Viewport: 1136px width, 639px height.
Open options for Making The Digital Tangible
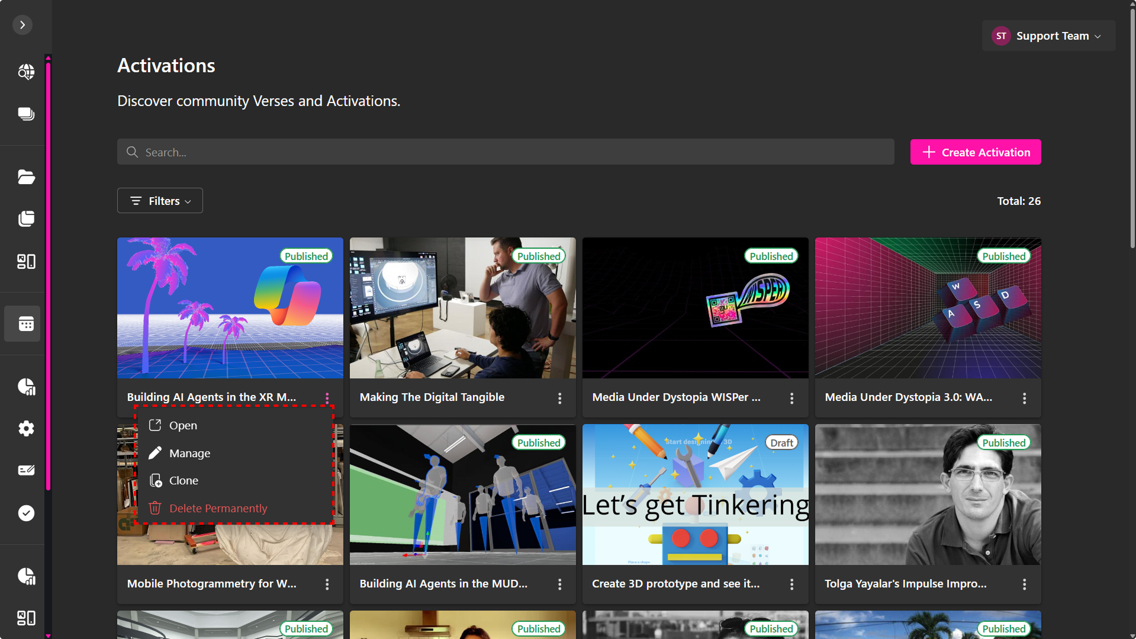tap(559, 399)
